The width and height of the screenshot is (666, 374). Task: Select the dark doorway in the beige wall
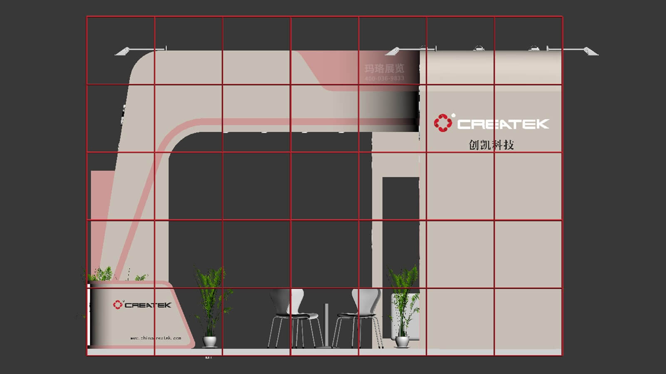coord(401,258)
